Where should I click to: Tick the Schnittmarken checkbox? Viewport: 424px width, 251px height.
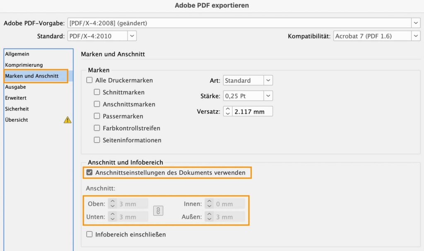97,92
